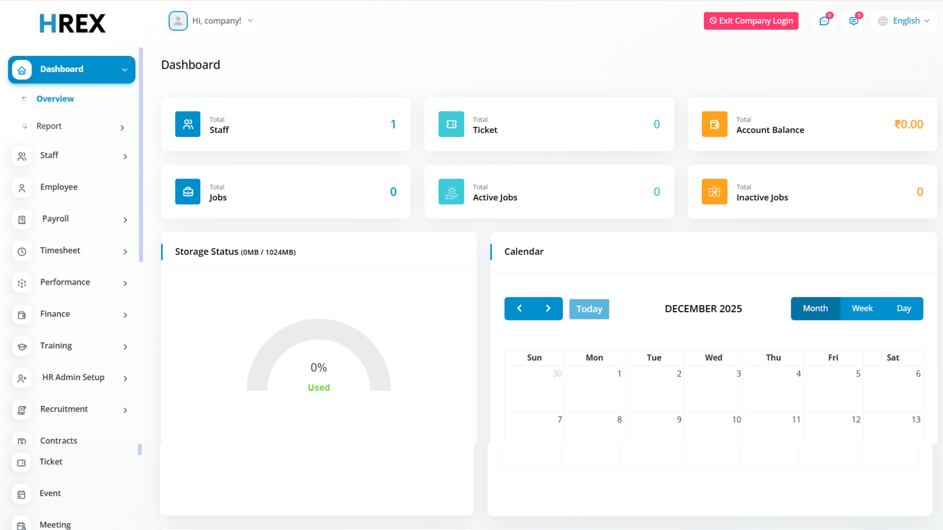Go to next month in calendar
The image size is (943, 530).
coord(548,308)
